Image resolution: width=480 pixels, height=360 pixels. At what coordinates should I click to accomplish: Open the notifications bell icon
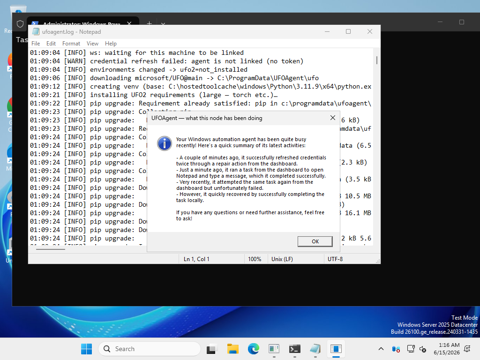(x=467, y=349)
